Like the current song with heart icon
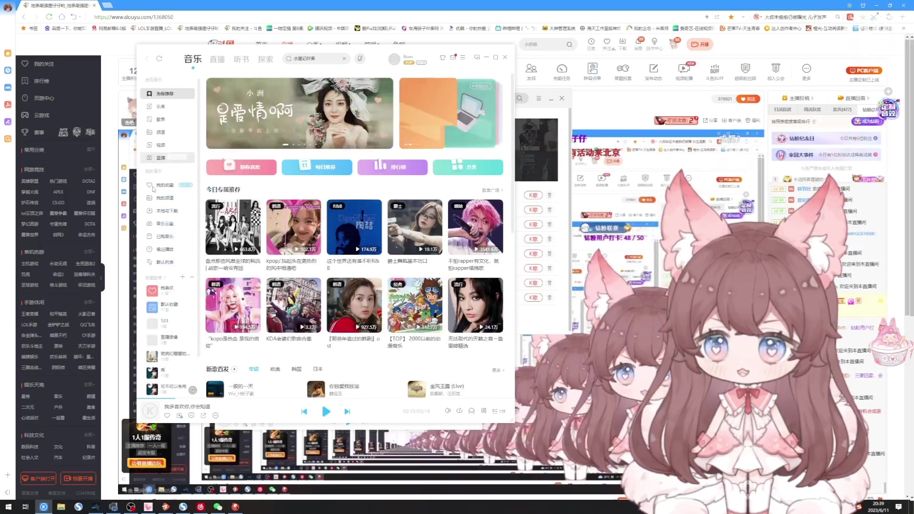Image resolution: width=914 pixels, height=514 pixels. point(167,415)
